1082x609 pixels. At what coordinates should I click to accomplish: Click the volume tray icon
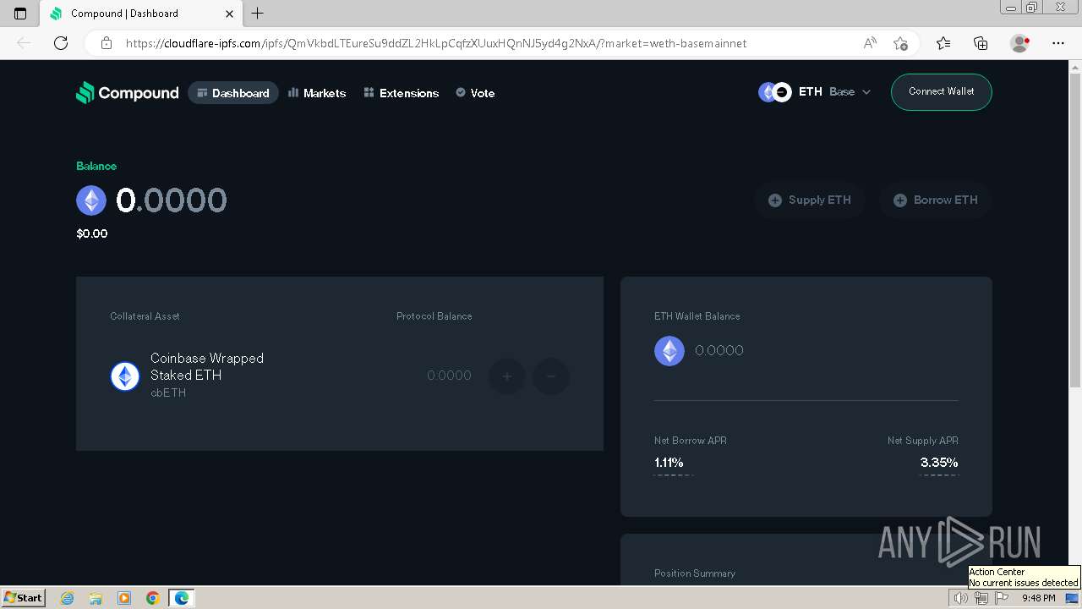(961, 598)
